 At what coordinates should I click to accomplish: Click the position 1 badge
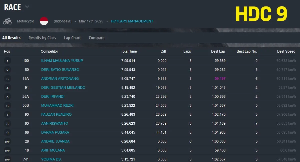click(x=8, y=61)
